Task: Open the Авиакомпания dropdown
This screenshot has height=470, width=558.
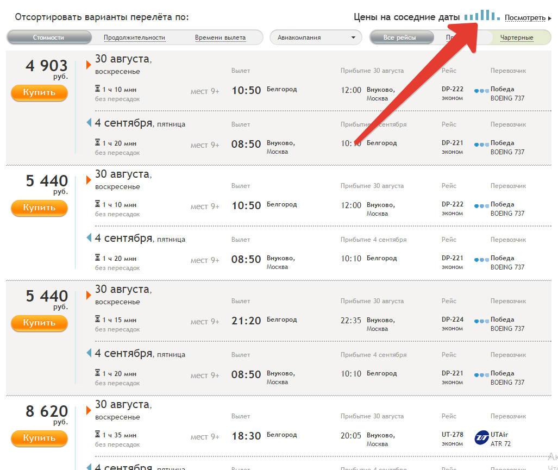Action: [x=316, y=37]
